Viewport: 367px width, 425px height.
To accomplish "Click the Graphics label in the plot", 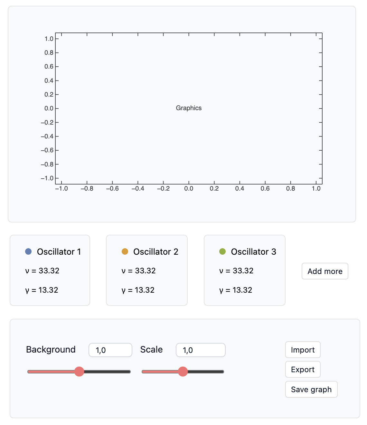I will pos(189,108).
